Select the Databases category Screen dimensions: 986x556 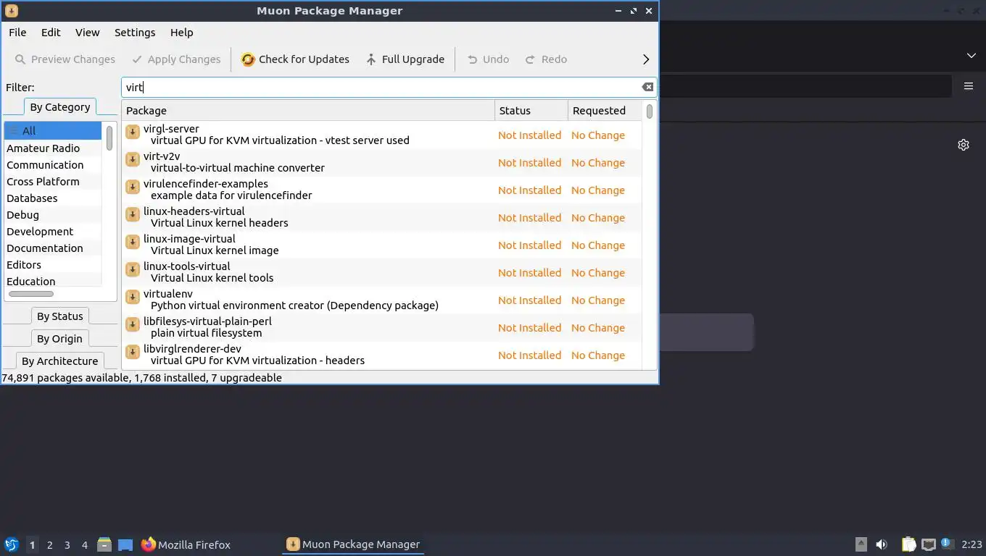click(x=53, y=198)
